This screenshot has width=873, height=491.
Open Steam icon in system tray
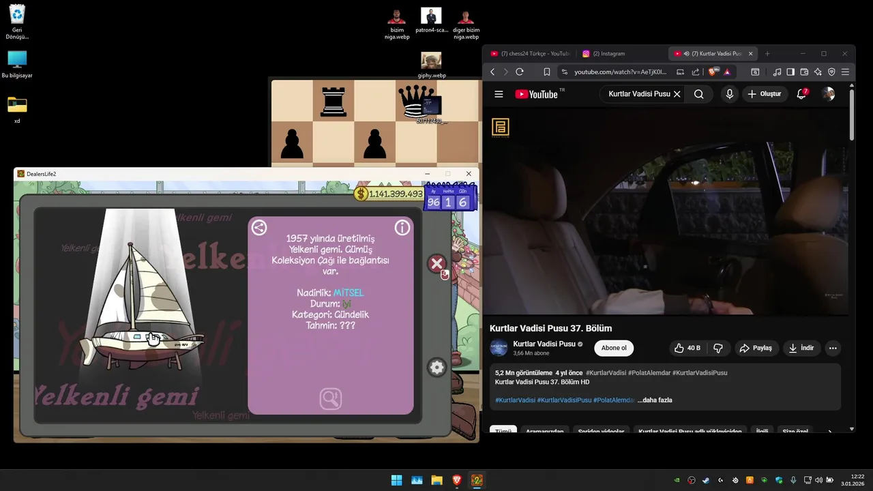click(x=706, y=480)
